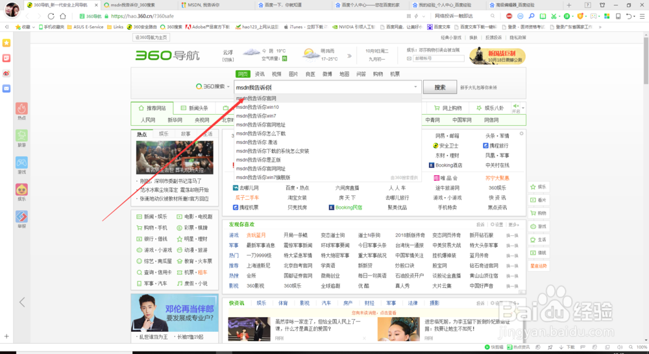Select the 资讯 search category tab
The width and height of the screenshot is (649, 354).
pyautogui.click(x=260, y=74)
